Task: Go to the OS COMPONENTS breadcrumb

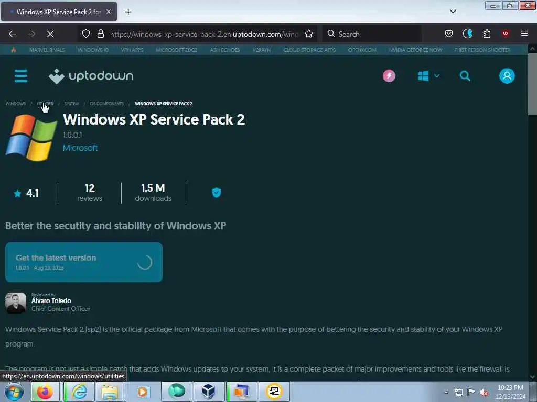Action: (x=106, y=104)
